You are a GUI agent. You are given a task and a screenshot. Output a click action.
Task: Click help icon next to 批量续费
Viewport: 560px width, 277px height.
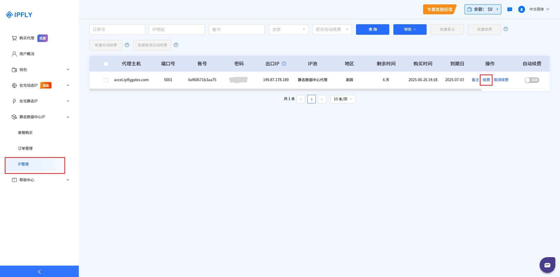(506, 29)
